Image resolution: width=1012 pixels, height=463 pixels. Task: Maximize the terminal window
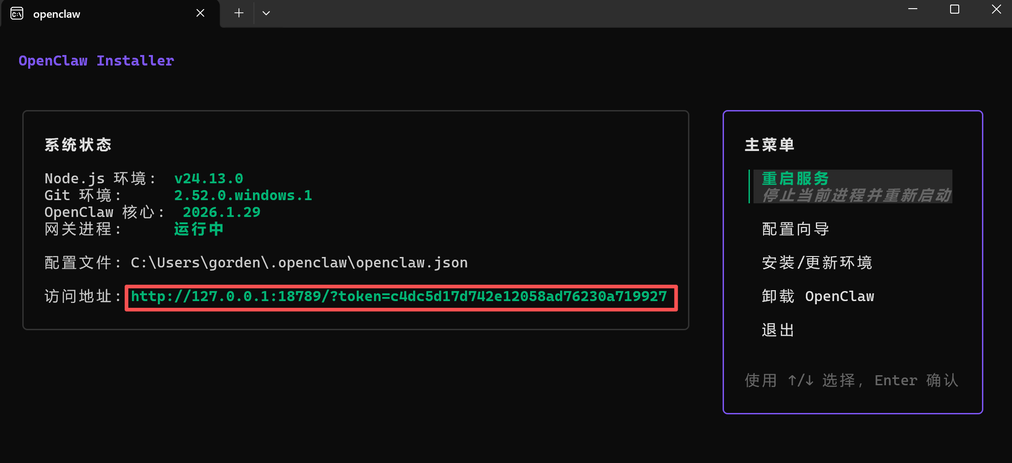(954, 10)
